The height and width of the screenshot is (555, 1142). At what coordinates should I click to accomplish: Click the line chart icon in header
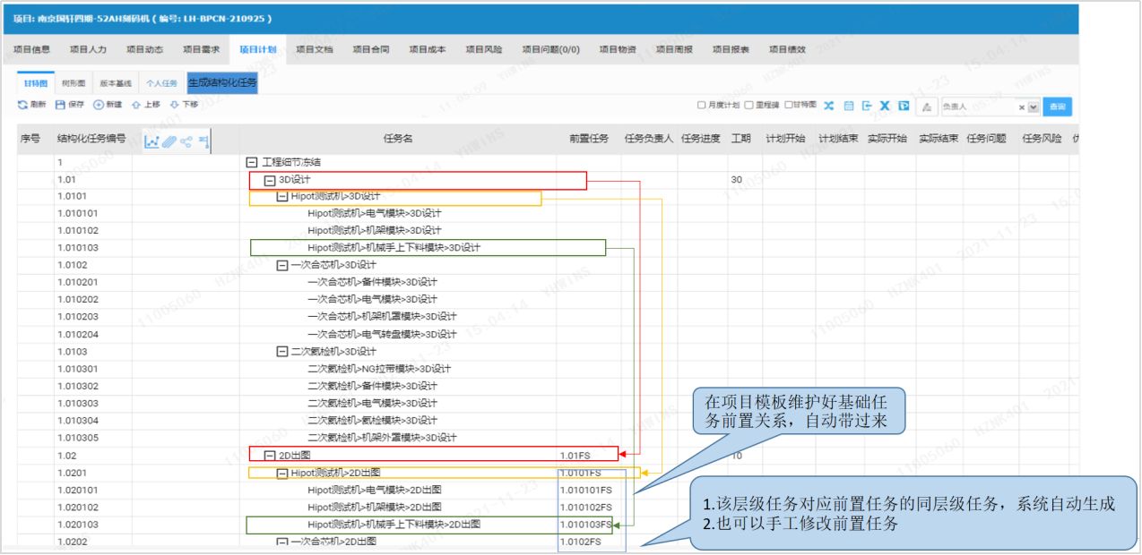[151, 141]
